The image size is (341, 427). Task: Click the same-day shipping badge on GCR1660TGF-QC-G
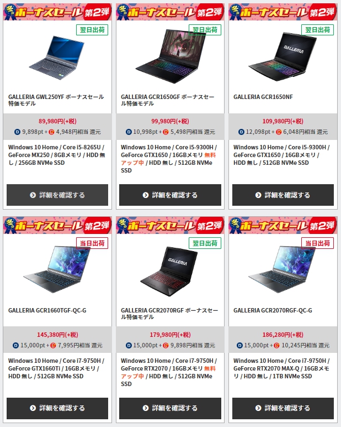tap(92, 243)
